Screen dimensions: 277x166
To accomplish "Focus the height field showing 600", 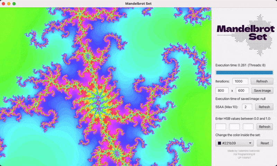I will [242, 90].
